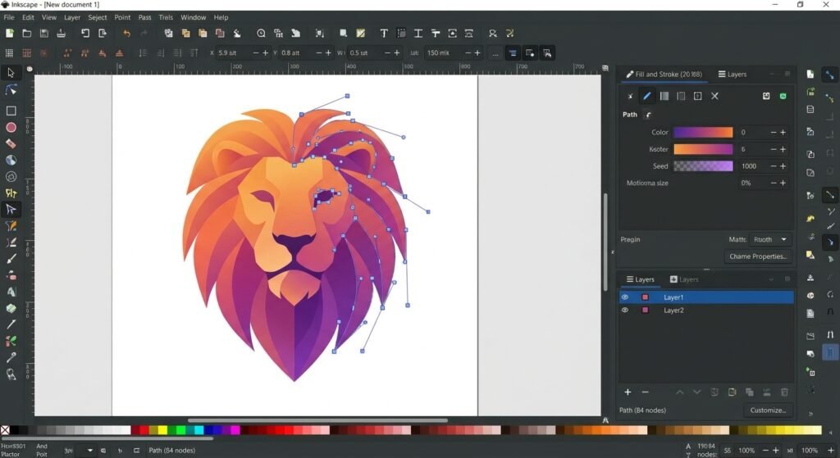Image resolution: width=840 pixels, height=458 pixels.
Task: Increase the Color value with plus
Action: 783,132
